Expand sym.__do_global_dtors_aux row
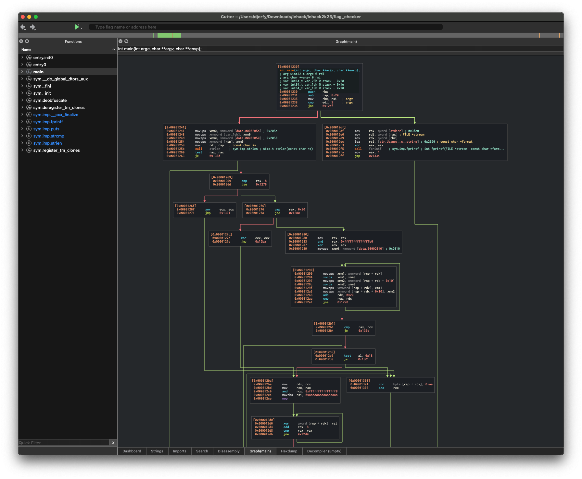The width and height of the screenshot is (582, 479). (22, 79)
